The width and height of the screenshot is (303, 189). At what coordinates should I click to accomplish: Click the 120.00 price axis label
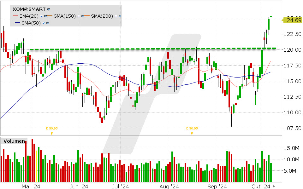click(292, 50)
